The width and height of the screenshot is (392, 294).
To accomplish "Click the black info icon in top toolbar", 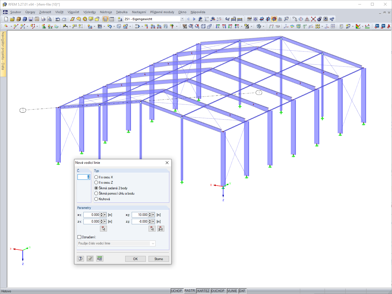I will (x=320, y=19).
